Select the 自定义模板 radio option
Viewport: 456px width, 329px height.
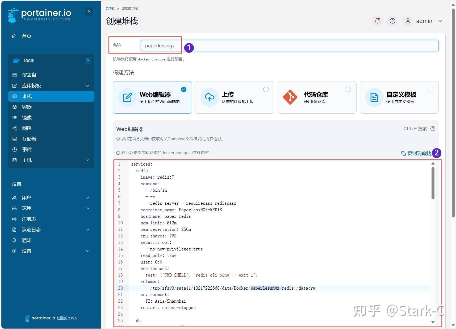[430, 89]
